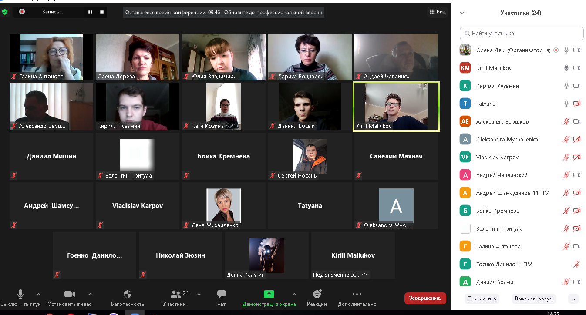
Task: Click Гоєнко Данило 11ПМ's muted microphone icon
Action: [577, 265]
